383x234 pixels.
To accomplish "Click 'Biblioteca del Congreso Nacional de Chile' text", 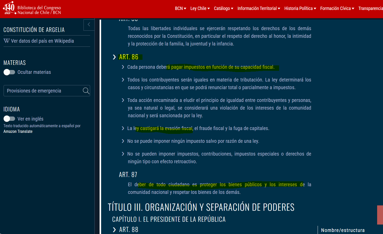I will pyautogui.click(x=39, y=10).
